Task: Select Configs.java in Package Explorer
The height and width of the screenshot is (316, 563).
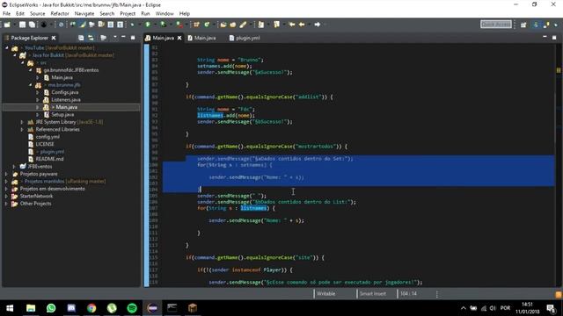Action: [64, 92]
